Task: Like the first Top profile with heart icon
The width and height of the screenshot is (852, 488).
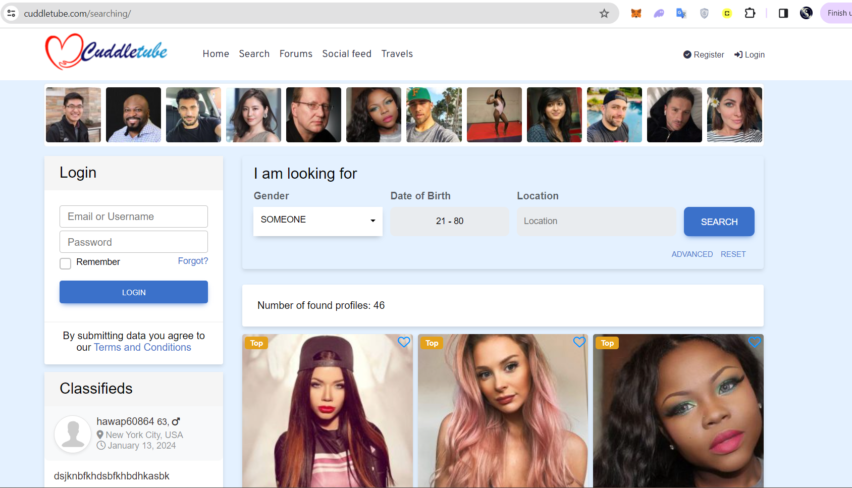Action: point(404,342)
